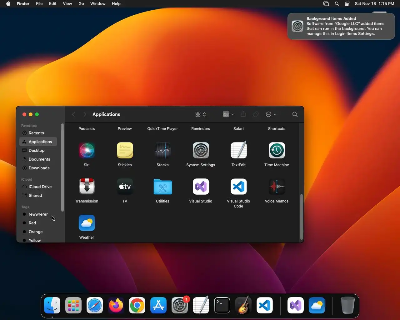The image size is (400, 320).
Task: Select Recents in the sidebar
Action: tap(38, 133)
